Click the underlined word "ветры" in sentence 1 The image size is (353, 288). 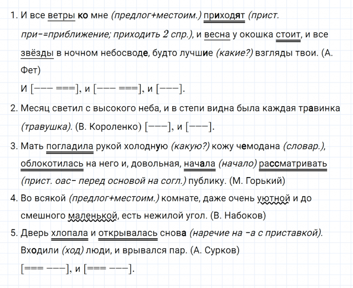[61, 15]
